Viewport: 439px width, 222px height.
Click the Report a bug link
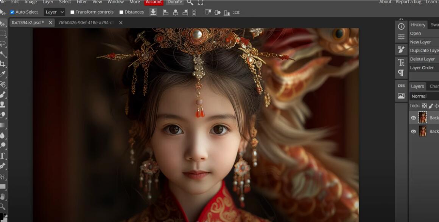pyautogui.click(x=408, y=2)
